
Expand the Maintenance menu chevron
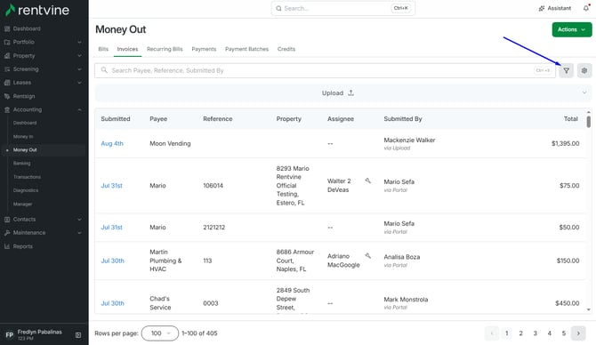[x=79, y=233]
